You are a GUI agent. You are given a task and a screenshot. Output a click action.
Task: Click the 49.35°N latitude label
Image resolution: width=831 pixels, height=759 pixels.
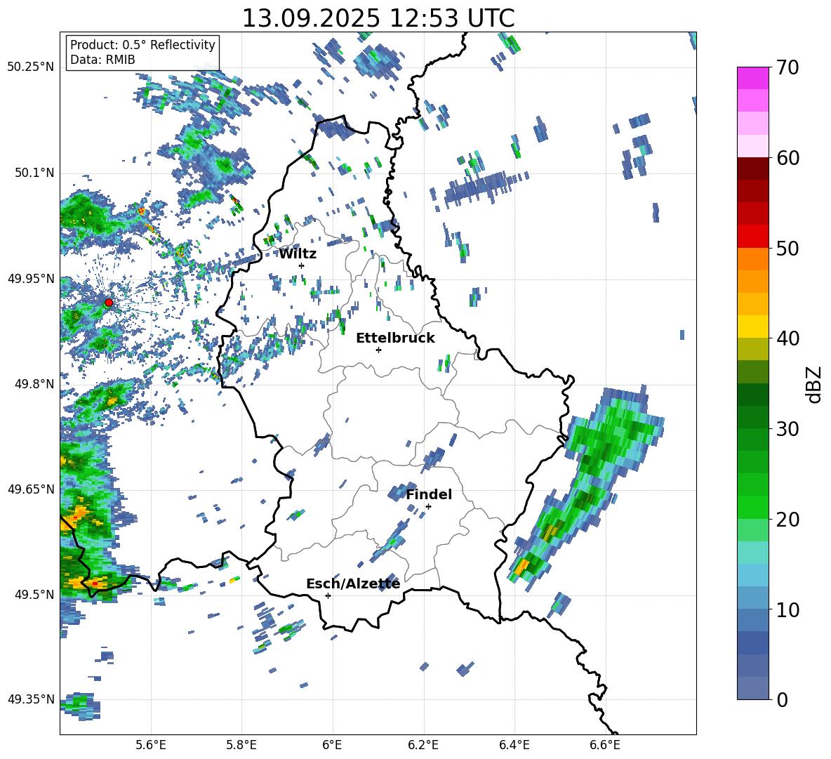[31, 699]
